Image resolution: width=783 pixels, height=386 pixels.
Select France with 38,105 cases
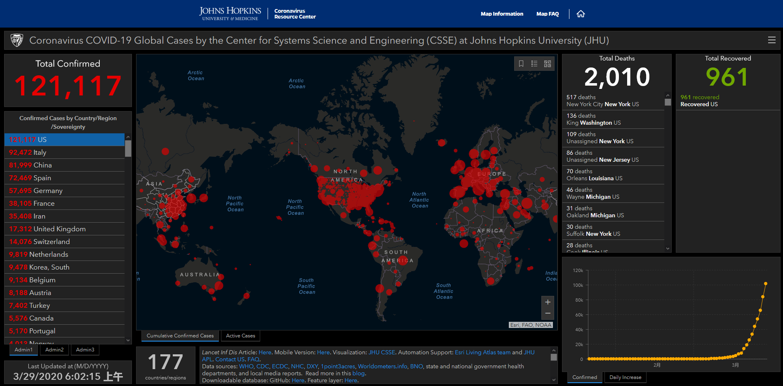click(x=64, y=203)
